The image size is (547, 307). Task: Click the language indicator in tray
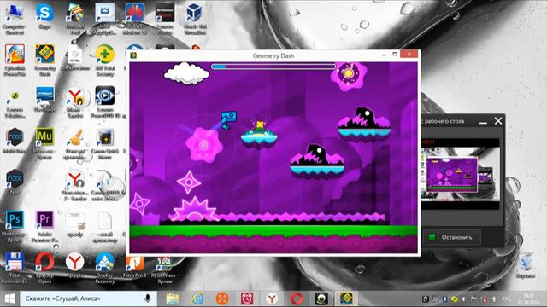[506, 298]
